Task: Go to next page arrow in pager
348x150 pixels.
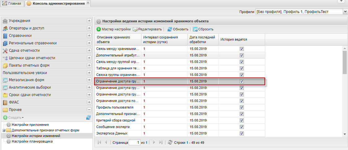Action: [x=154, y=143]
